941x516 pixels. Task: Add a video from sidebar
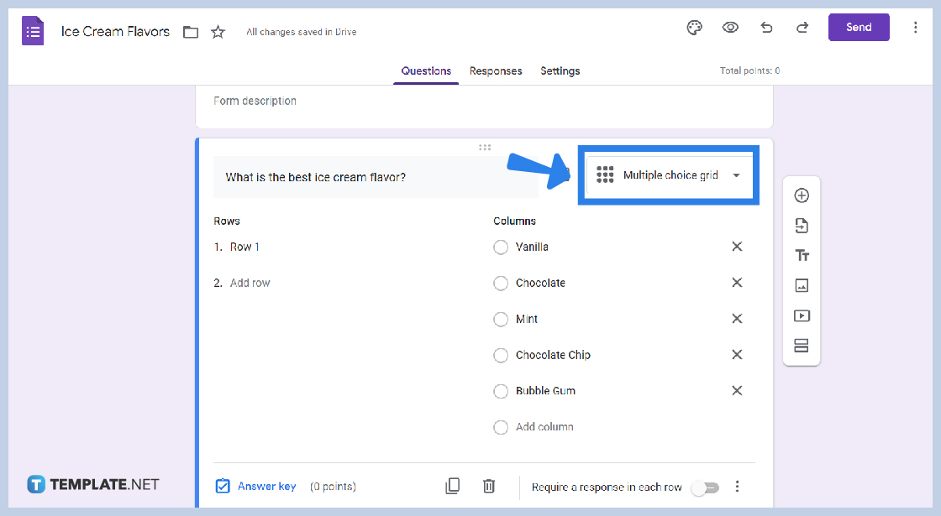click(x=802, y=316)
